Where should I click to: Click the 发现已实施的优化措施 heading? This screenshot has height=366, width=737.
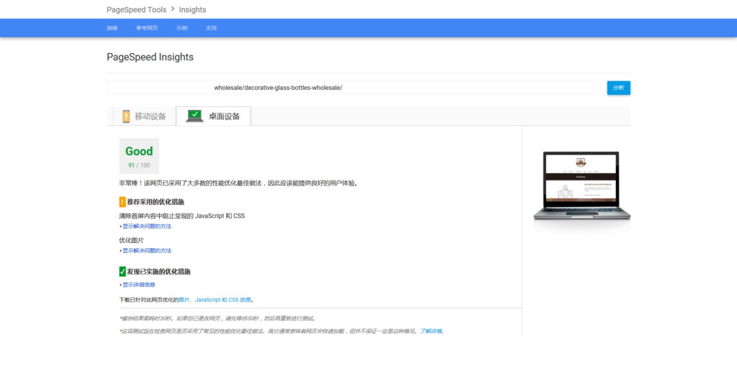point(158,272)
